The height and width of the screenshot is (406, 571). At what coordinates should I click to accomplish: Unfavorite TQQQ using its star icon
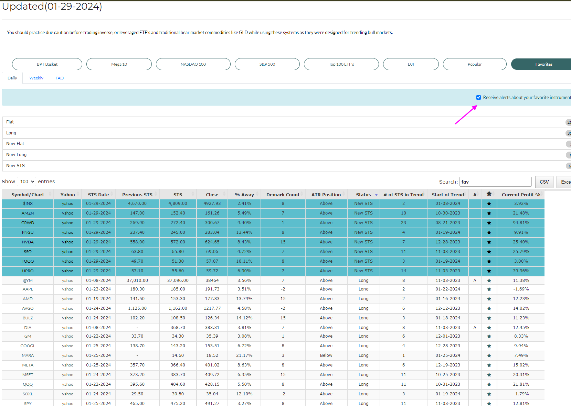coord(489,261)
